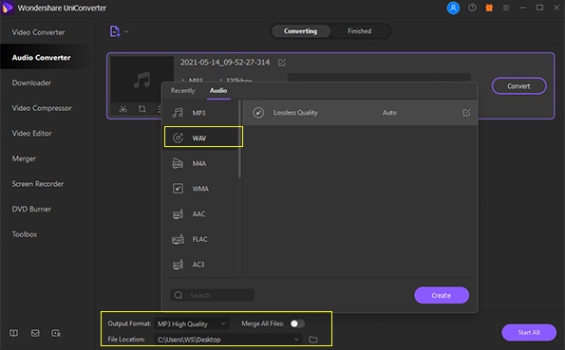Image resolution: width=565 pixels, height=350 pixels.
Task: Switch to the Finished tab
Action: [x=360, y=31]
